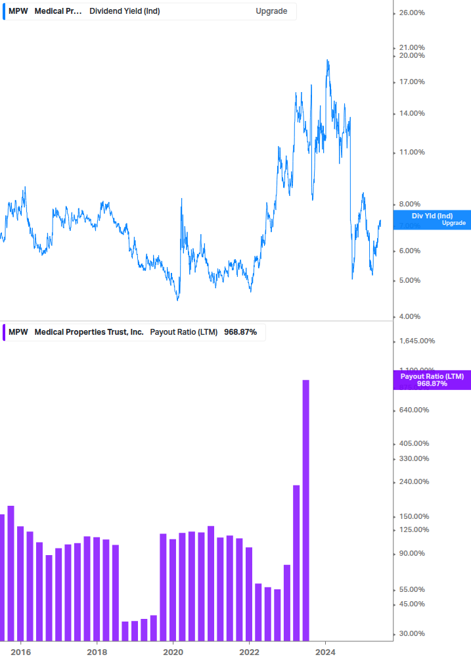Select 'Medical Properties Trust, Inc.' name label
The width and height of the screenshot is (471, 661).
89,332
